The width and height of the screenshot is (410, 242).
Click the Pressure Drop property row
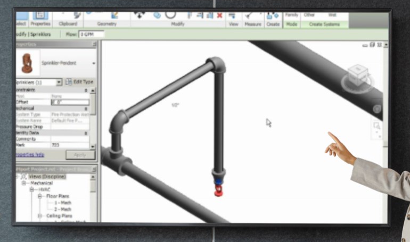(52, 127)
